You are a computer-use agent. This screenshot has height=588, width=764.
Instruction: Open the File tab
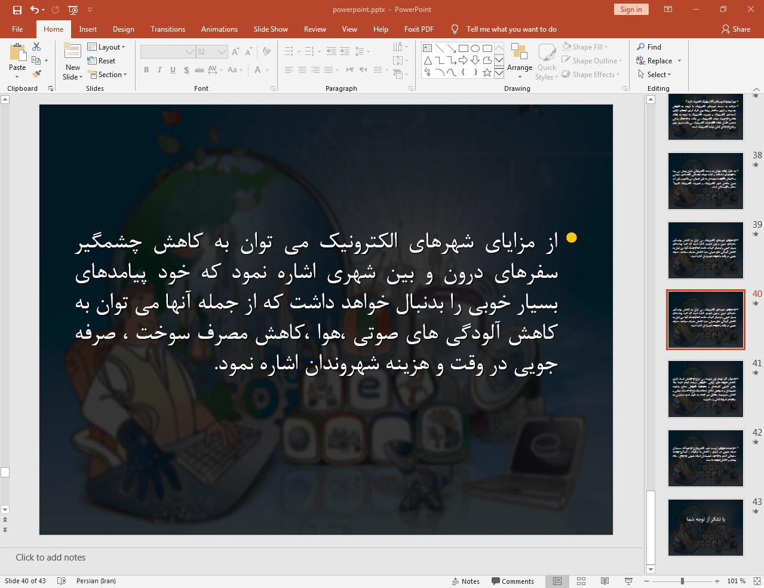pos(17,29)
